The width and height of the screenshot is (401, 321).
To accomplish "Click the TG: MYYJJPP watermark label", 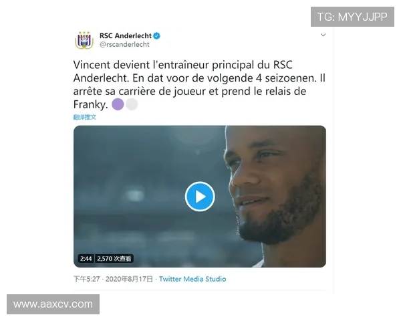I will point(352,17).
